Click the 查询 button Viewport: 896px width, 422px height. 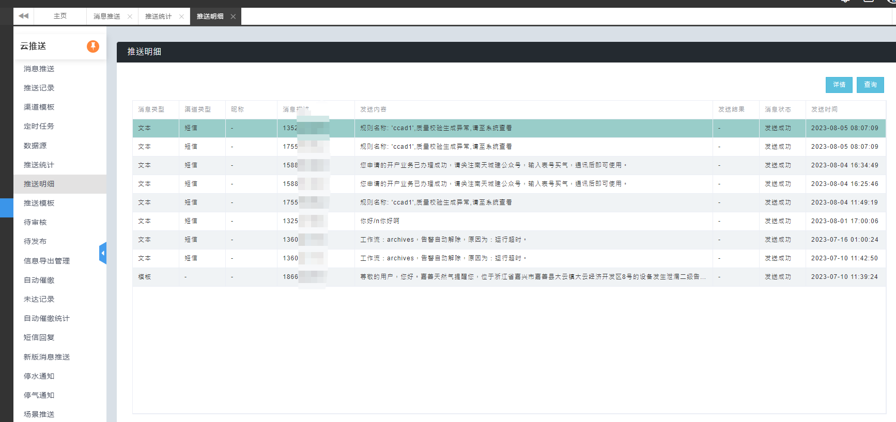[x=870, y=85]
